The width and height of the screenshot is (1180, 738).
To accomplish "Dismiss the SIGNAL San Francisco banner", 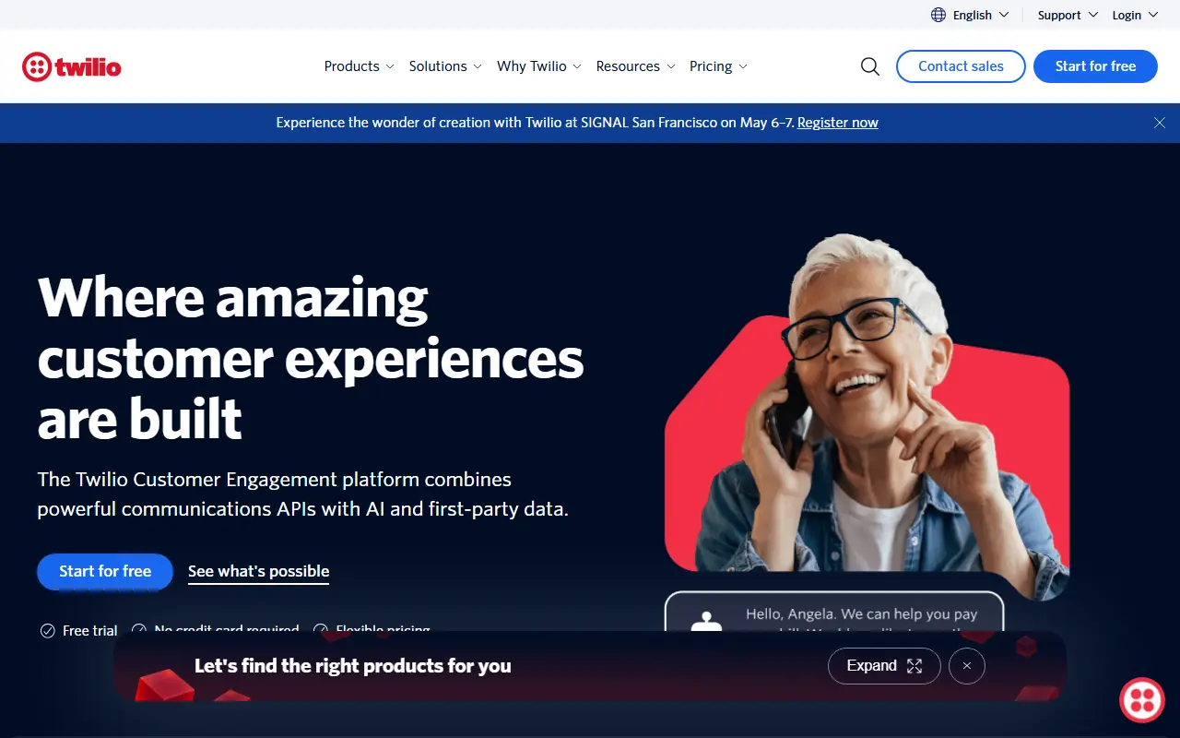I will tap(1160, 122).
